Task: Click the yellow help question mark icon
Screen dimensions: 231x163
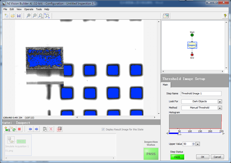Action: point(225,15)
